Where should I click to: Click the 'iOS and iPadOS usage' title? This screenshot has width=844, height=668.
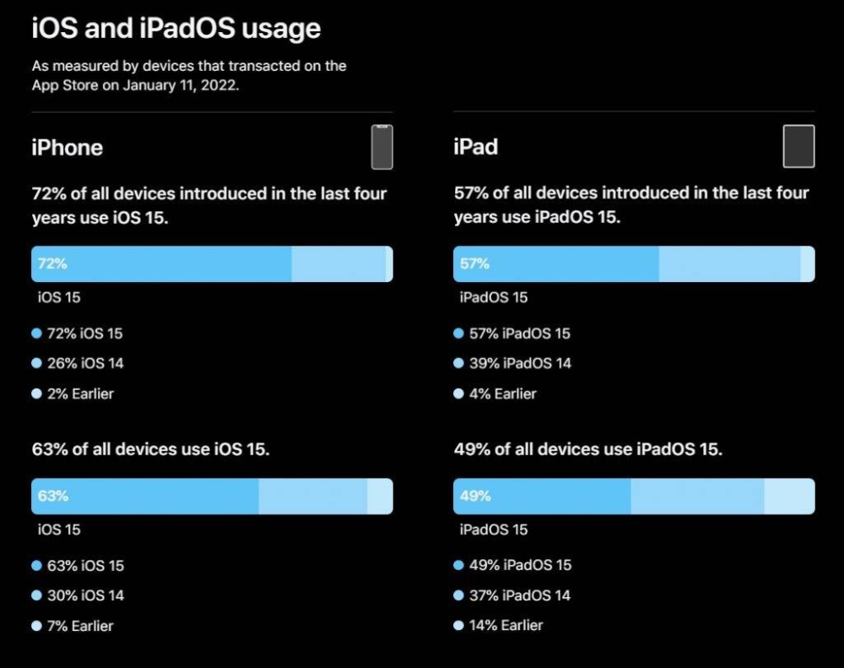click(x=176, y=28)
